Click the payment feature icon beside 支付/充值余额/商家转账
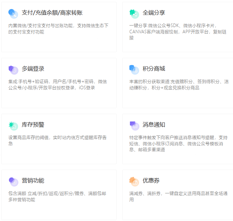This screenshot has width=233, height=221. (x=13, y=13)
